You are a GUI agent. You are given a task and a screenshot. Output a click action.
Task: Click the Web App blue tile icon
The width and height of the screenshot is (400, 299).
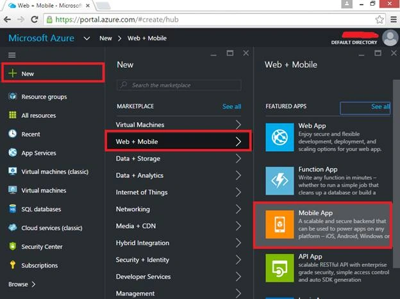pyautogui.click(x=279, y=137)
